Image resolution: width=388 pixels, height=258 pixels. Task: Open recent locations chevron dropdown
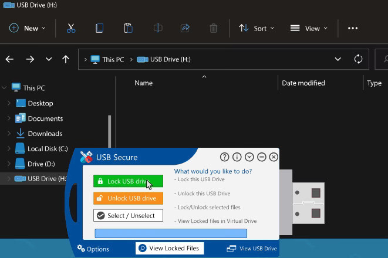49,59
